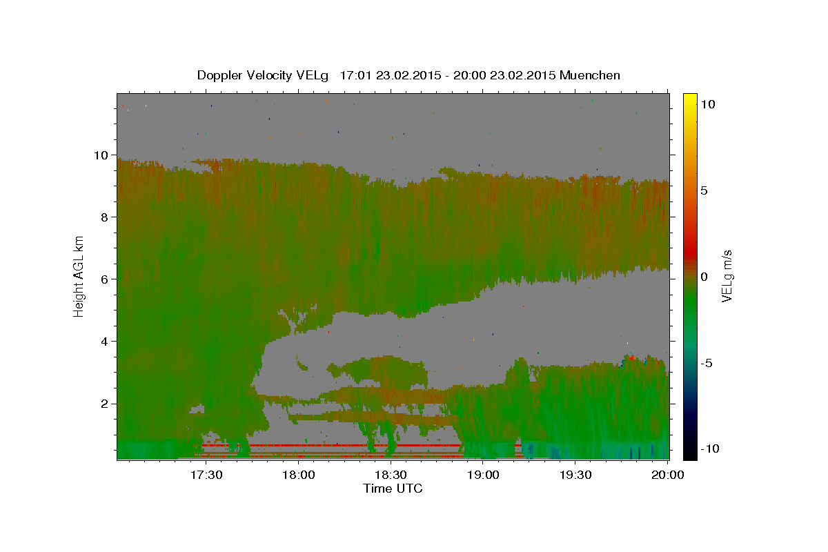Click the start time 17:01 in title
828x552 pixels.
click(356, 75)
